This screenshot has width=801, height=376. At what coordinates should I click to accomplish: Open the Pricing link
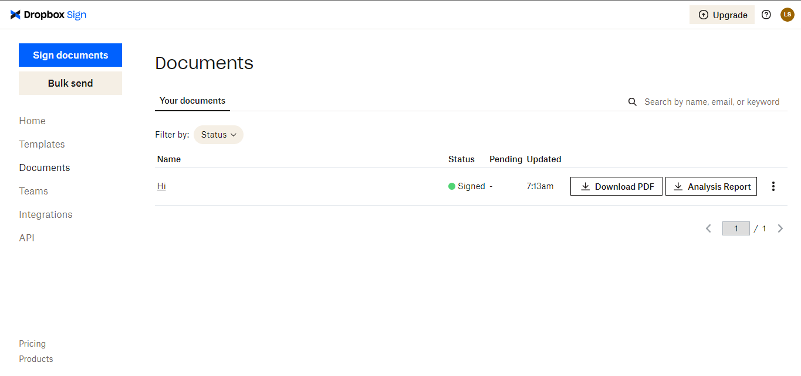point(32,344)
